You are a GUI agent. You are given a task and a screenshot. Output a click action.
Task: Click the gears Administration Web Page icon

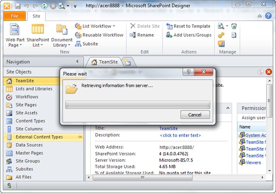coord(221,35)
